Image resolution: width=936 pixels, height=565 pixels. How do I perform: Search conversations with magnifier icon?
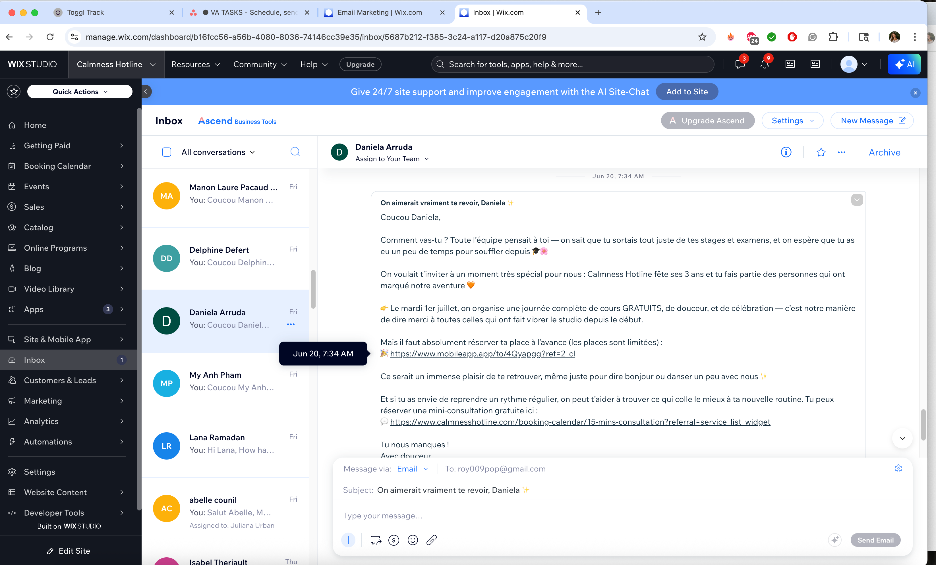pos(295,152)
